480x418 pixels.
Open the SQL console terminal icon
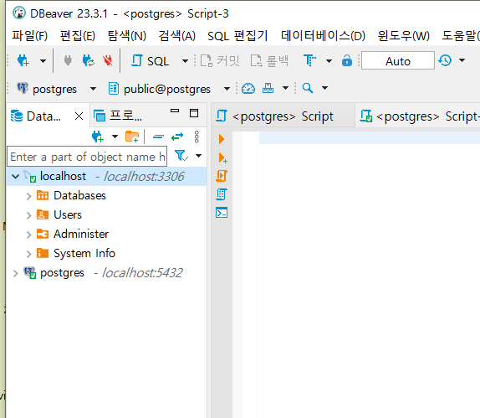pos(222,213)
